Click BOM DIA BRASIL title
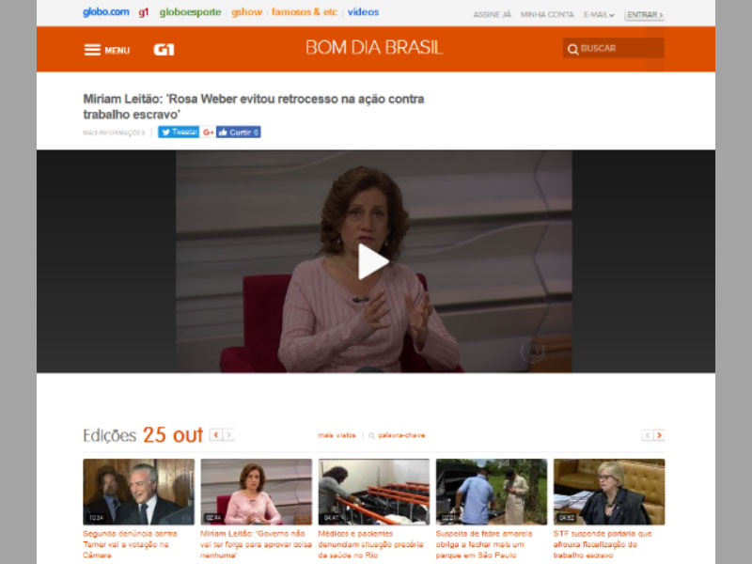 [374, 48]
